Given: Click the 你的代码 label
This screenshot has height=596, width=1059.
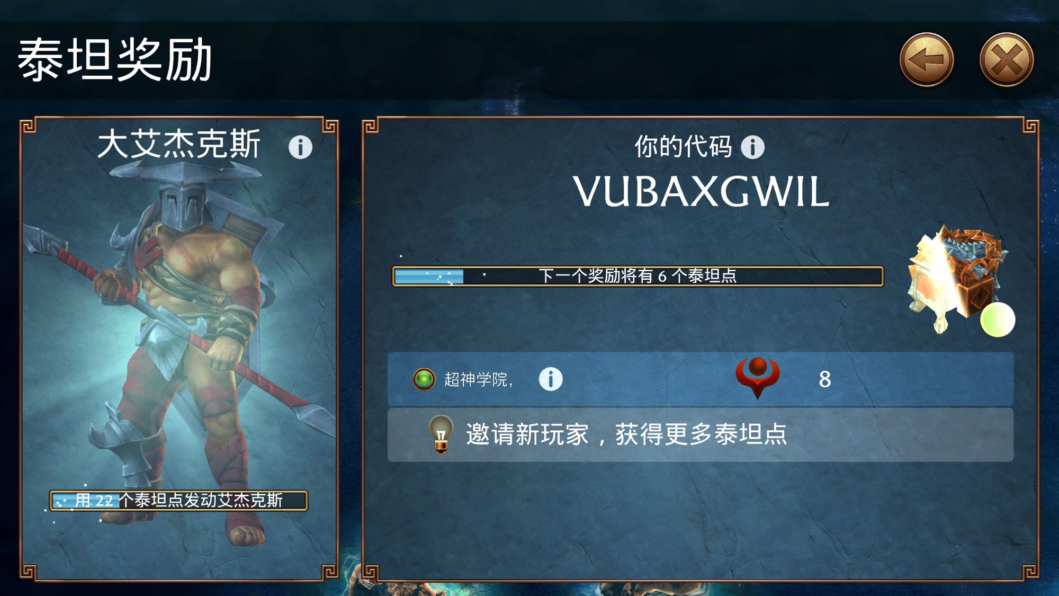Looking at the screenshot, I should click(683, 147).
